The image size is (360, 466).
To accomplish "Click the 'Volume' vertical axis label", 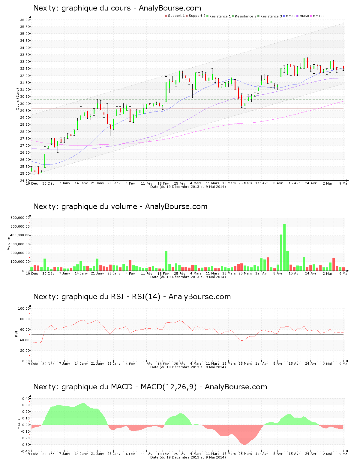I will click(x=8, y=244).
